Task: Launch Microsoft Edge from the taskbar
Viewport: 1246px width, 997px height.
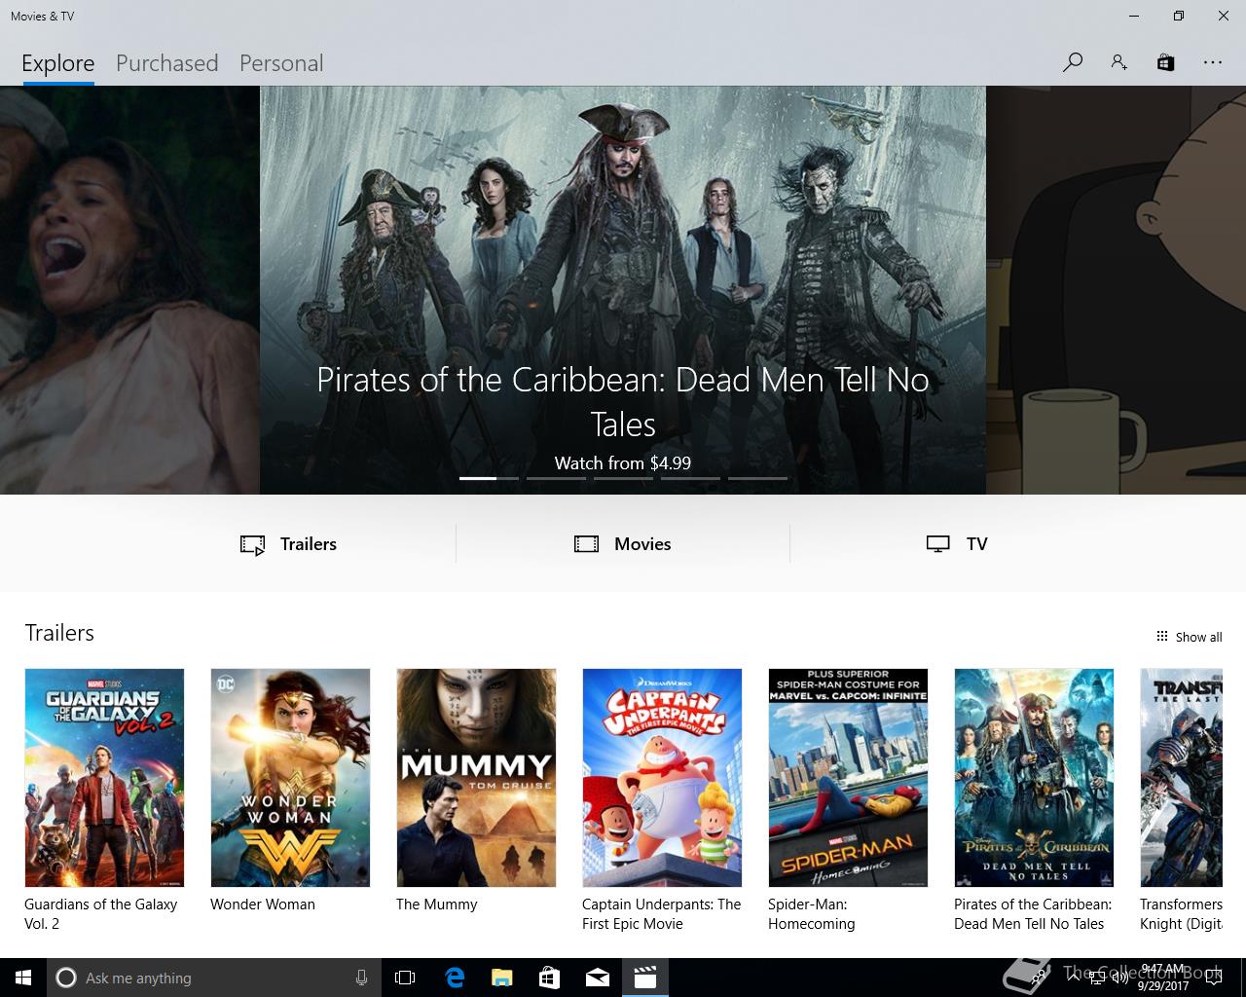Action: click(x=455, y=978)
